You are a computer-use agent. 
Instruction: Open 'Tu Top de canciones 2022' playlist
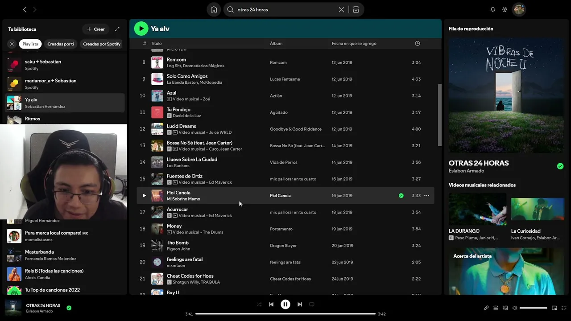[65, 290]
